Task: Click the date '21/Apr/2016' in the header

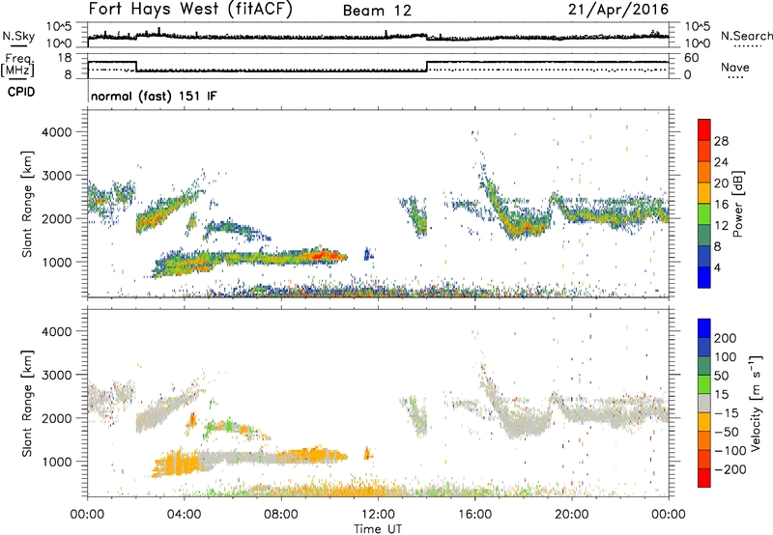Action: click(x=618, y=10)
